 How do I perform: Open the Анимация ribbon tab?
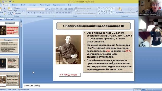(33, 5)
